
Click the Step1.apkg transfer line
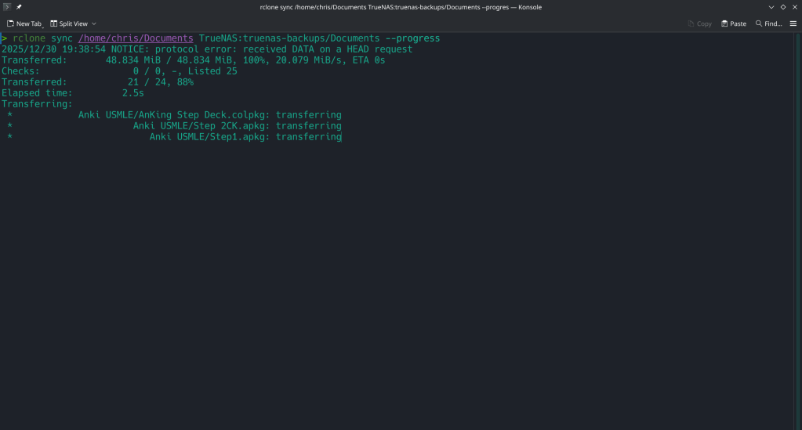pos(245,137)
